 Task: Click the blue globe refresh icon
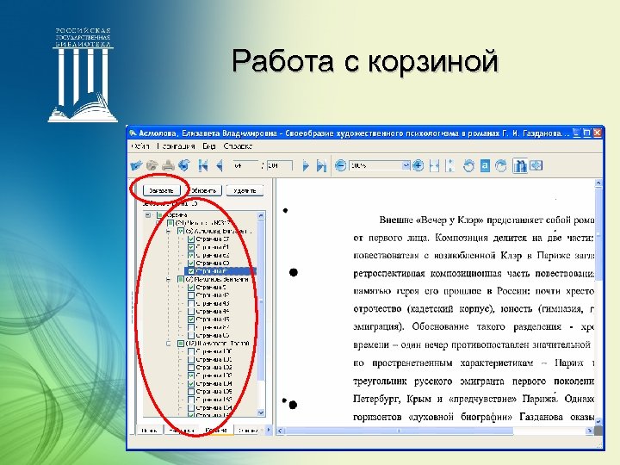[x=184, y=165]
